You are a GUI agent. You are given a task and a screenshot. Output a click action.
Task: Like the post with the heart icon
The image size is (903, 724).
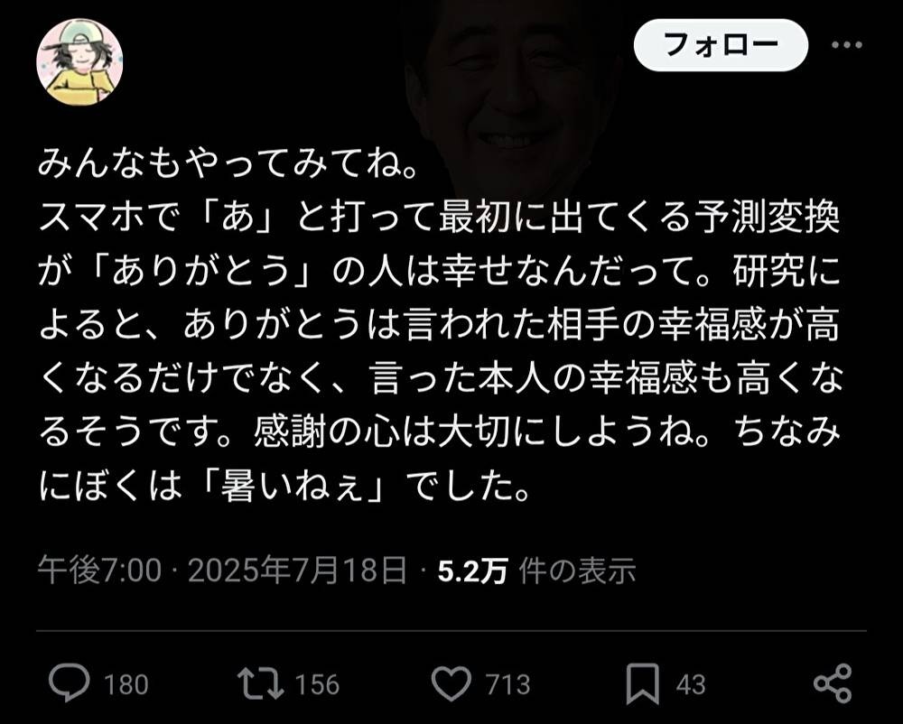(451, 683)
